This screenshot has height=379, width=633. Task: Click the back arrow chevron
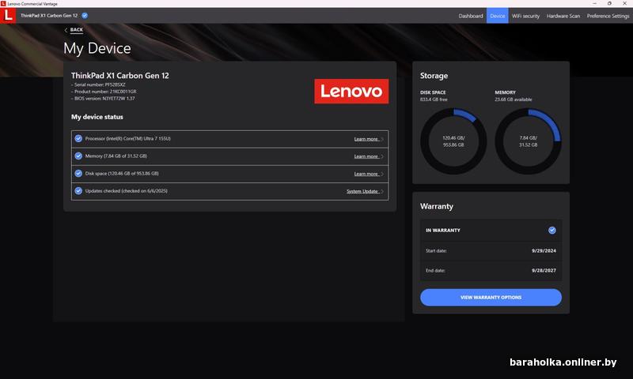[x=66, y=30]
